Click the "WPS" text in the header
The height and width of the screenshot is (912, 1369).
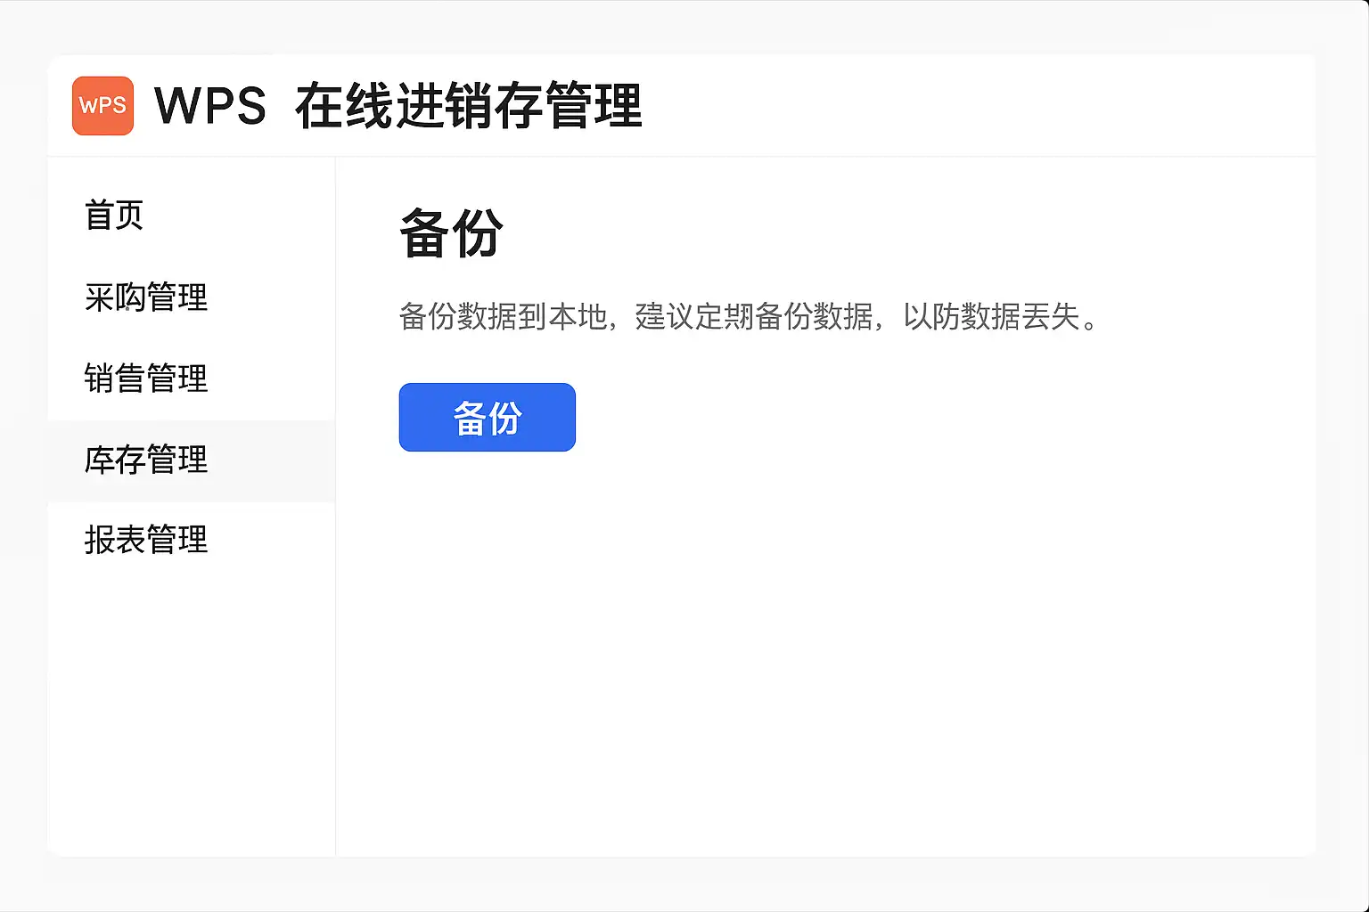210,106
